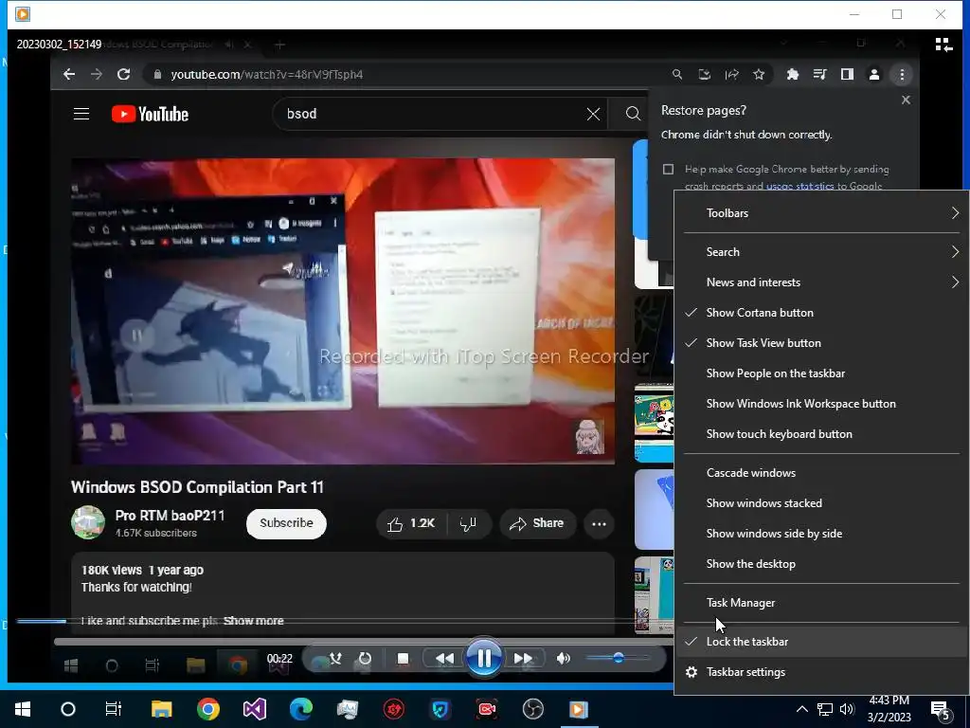Clear the YouTube search text
The height and width of the screenshot is (728, 970).
tap(593, 114)
